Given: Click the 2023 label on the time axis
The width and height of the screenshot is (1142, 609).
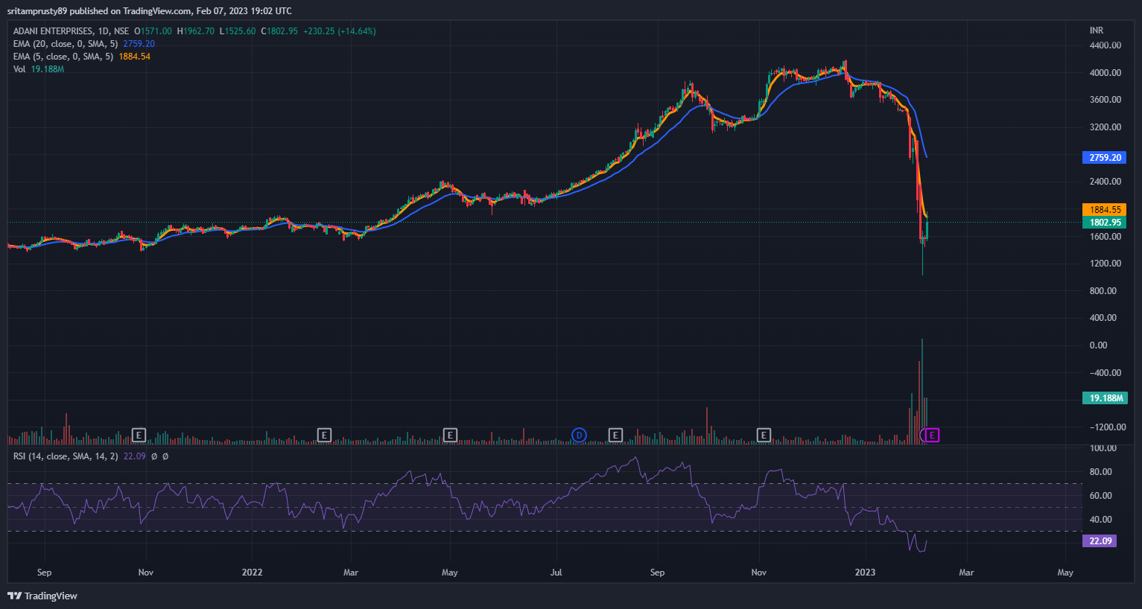Looking at the screenshot, I should point(865,573).
